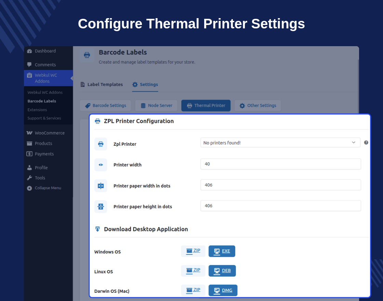Open the Node Server section
This screenshot has height=301, width=383.
(156, 106)
